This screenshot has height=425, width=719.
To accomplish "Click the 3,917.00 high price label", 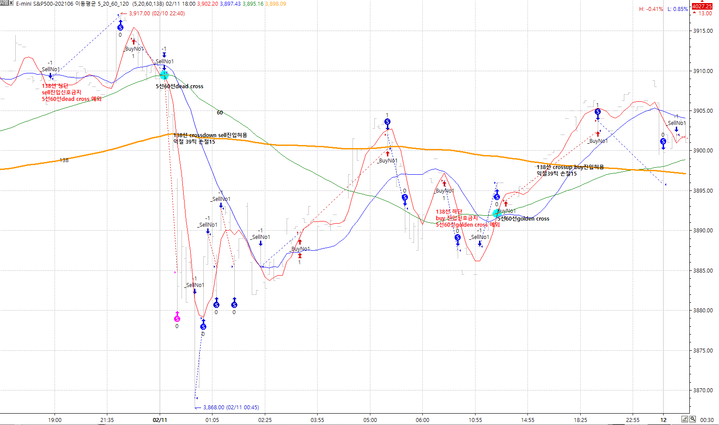I will (157, 14).
